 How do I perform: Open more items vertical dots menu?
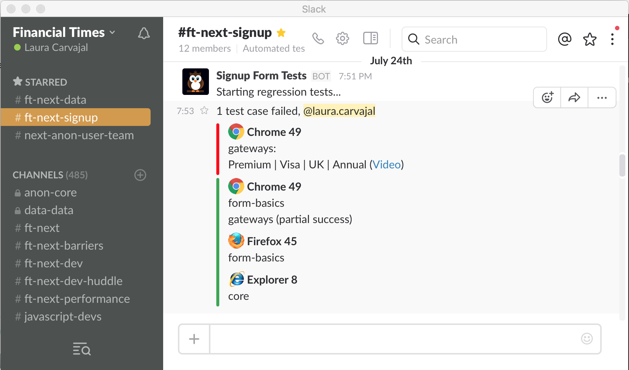pyautogui.click(x=612, y=39)
